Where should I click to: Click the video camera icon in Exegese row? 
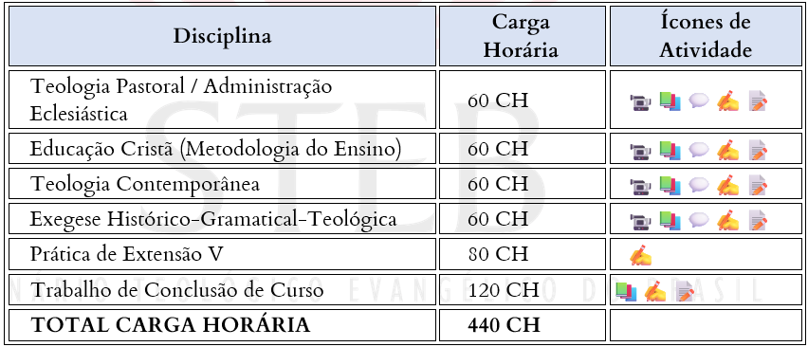coord(640,222)
